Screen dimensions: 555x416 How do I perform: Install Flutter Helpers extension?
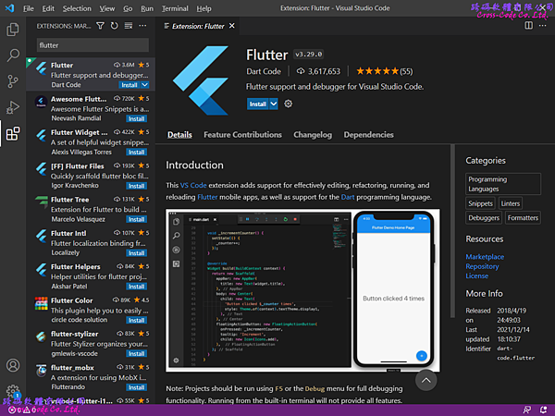pos(136,287)
